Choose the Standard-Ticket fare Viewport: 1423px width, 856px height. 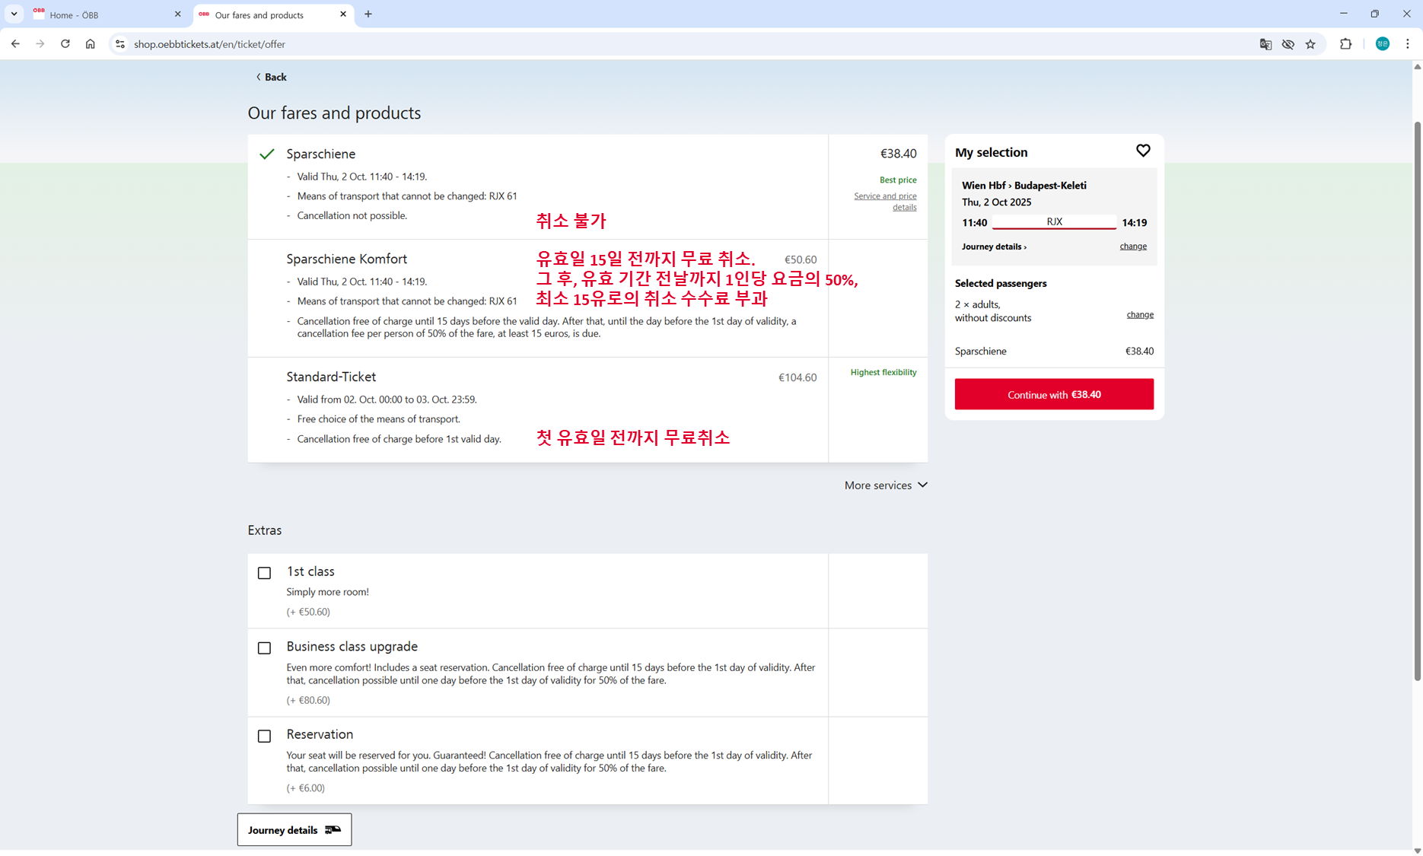(x=537, y=410)
